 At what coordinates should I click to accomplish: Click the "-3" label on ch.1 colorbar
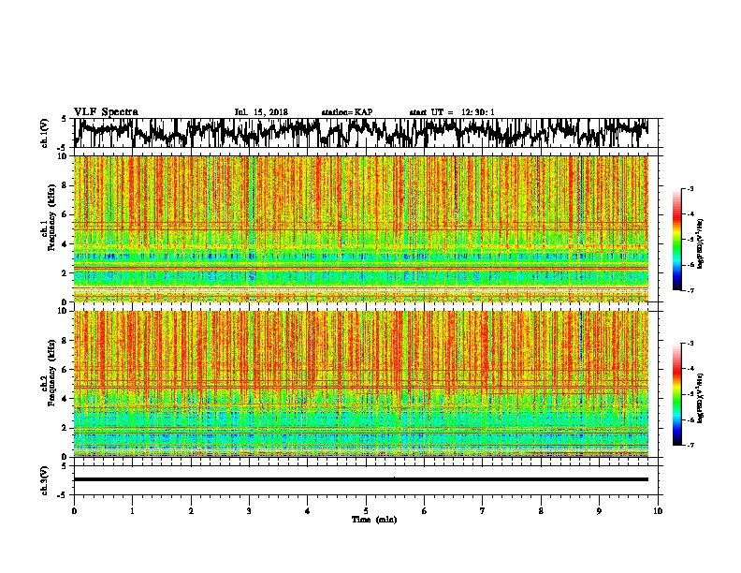tap(690, 189)
